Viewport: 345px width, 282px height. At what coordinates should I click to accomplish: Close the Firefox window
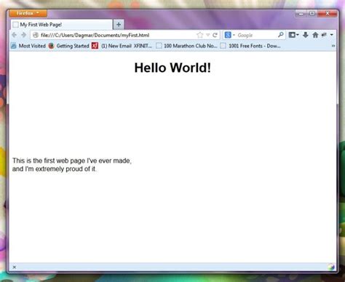[328, 14]
